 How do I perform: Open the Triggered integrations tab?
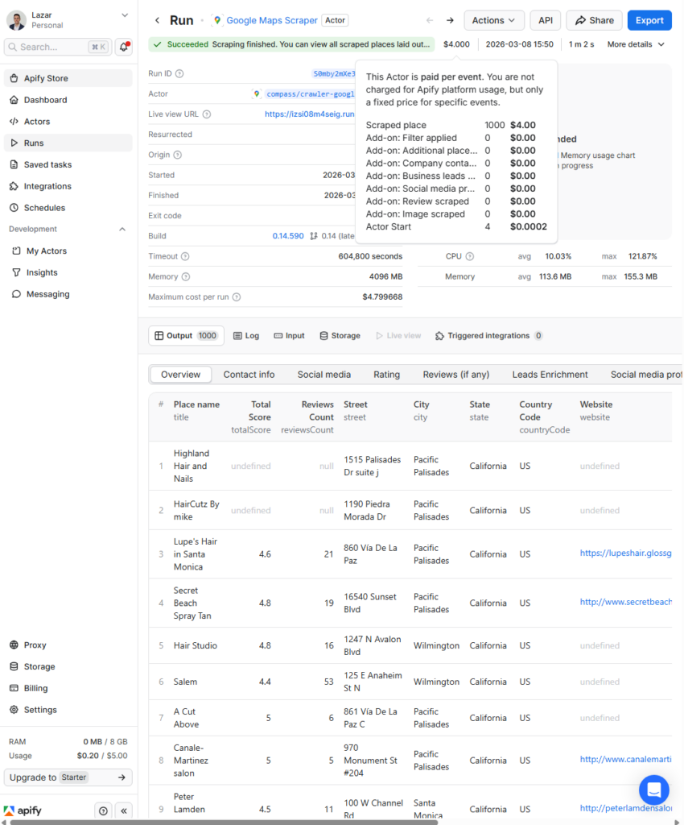tap(488, 336)
